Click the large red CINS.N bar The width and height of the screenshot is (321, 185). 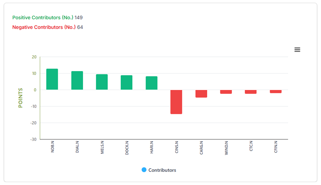(176, 102)
